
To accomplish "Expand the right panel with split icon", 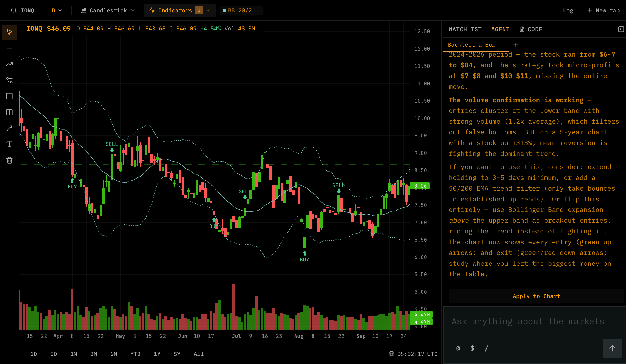I will [621, 29].
